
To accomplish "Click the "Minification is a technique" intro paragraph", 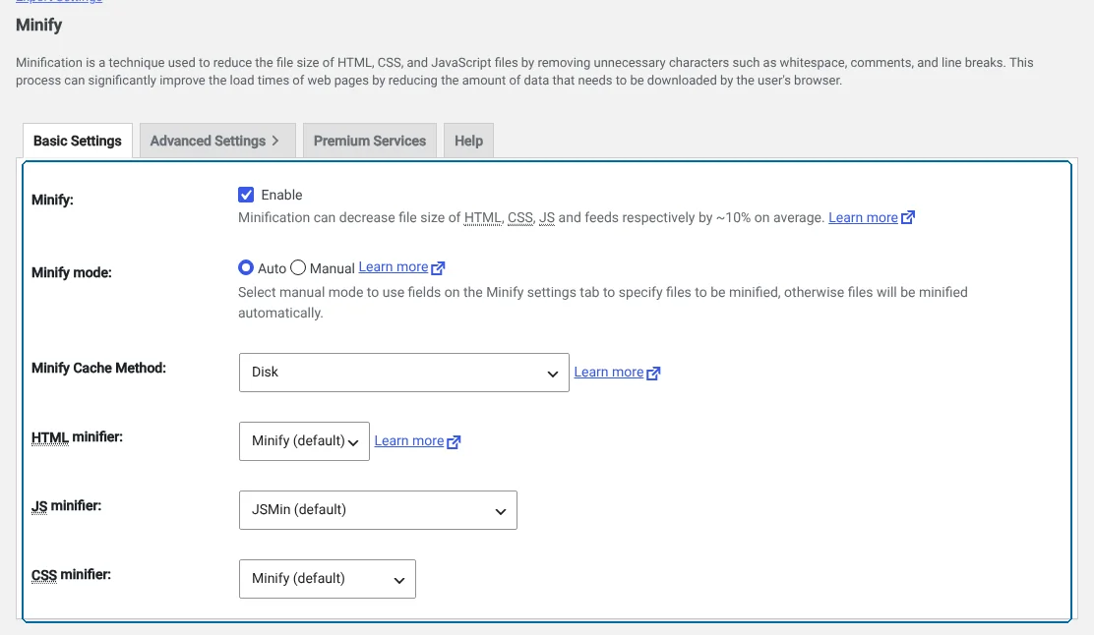I will (x=524, y=71).
